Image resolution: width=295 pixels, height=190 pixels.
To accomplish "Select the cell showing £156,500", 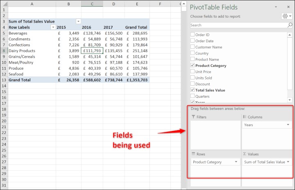I will 113,33.
